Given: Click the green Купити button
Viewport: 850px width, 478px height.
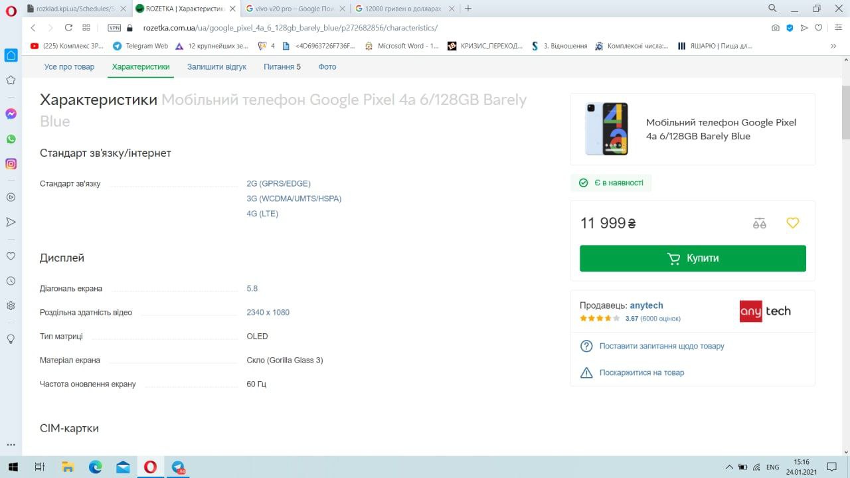Looking at the screenshot, I should tap(693, 258).
